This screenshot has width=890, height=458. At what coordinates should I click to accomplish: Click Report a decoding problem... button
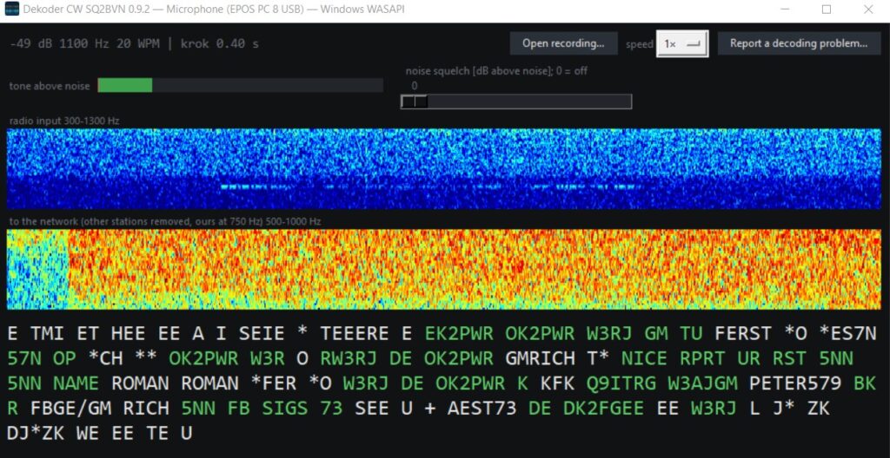[798, 43]
